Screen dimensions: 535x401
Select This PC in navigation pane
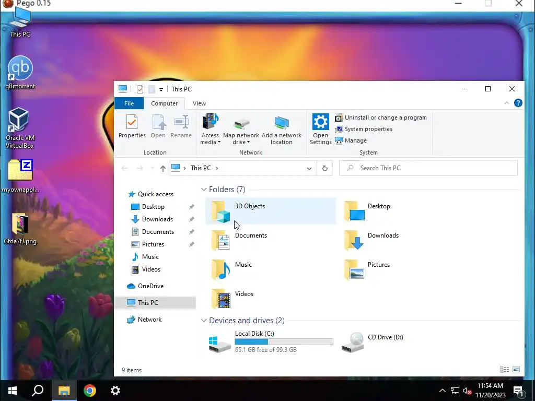point(155,303)
